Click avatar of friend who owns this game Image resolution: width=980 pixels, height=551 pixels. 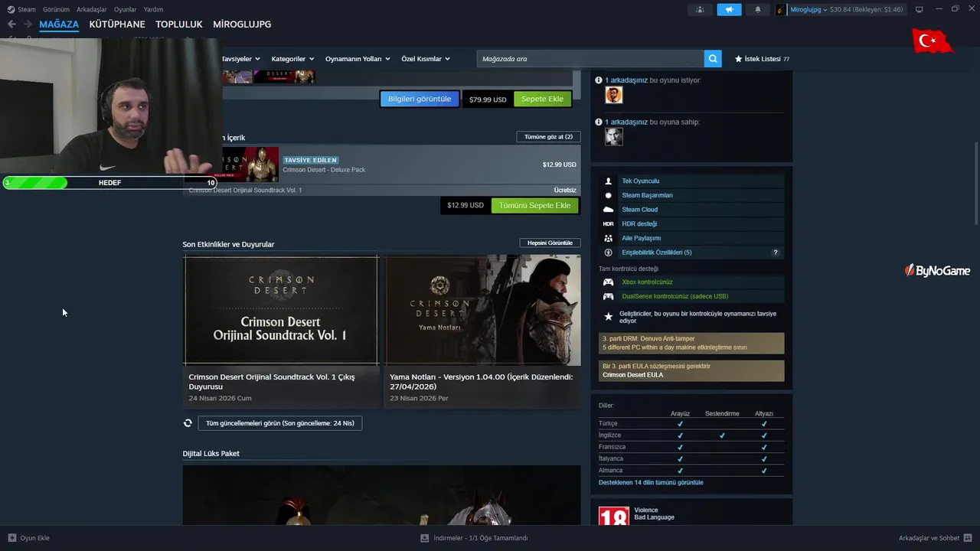click(613, 136)
